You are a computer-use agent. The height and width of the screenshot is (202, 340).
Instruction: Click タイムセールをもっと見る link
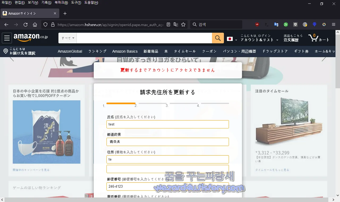point(272,170)
